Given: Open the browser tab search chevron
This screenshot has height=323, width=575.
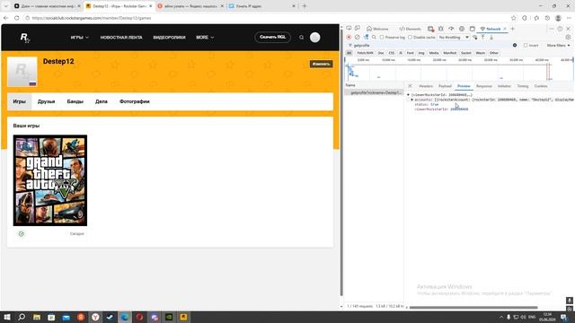Looking at the screenshot, I should click(x=6, y=6).
